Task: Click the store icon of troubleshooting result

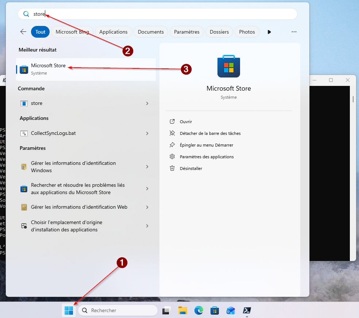Action: click(24, 189)
